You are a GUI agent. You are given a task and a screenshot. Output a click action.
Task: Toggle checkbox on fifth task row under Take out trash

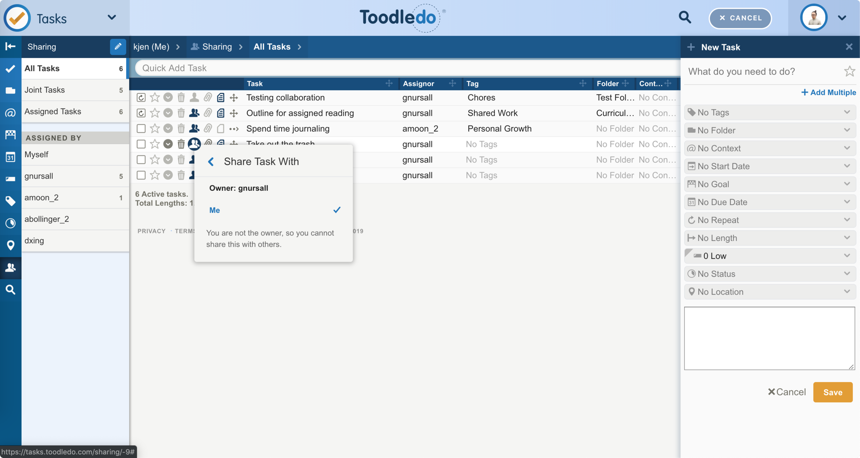pyautogui.click(x=141, y=160)
